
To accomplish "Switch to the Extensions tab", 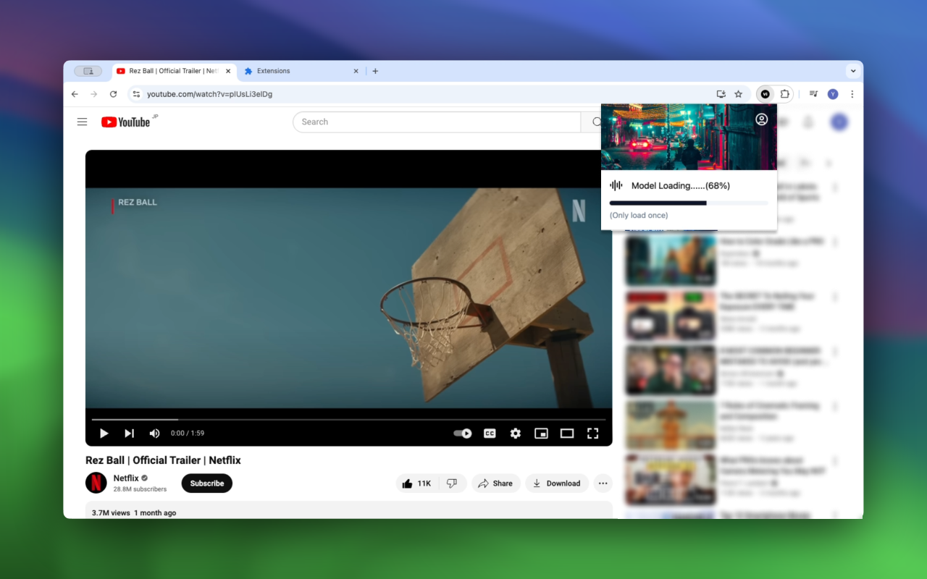I will pyautogui.click(x=301, y=71).
